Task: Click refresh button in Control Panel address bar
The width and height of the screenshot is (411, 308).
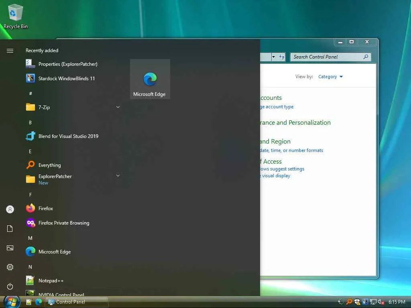Action: point(282,57)
